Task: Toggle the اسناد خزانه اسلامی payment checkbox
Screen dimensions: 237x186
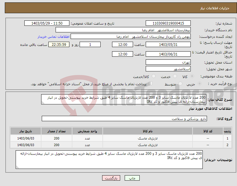Action: (x=151, y=83)
